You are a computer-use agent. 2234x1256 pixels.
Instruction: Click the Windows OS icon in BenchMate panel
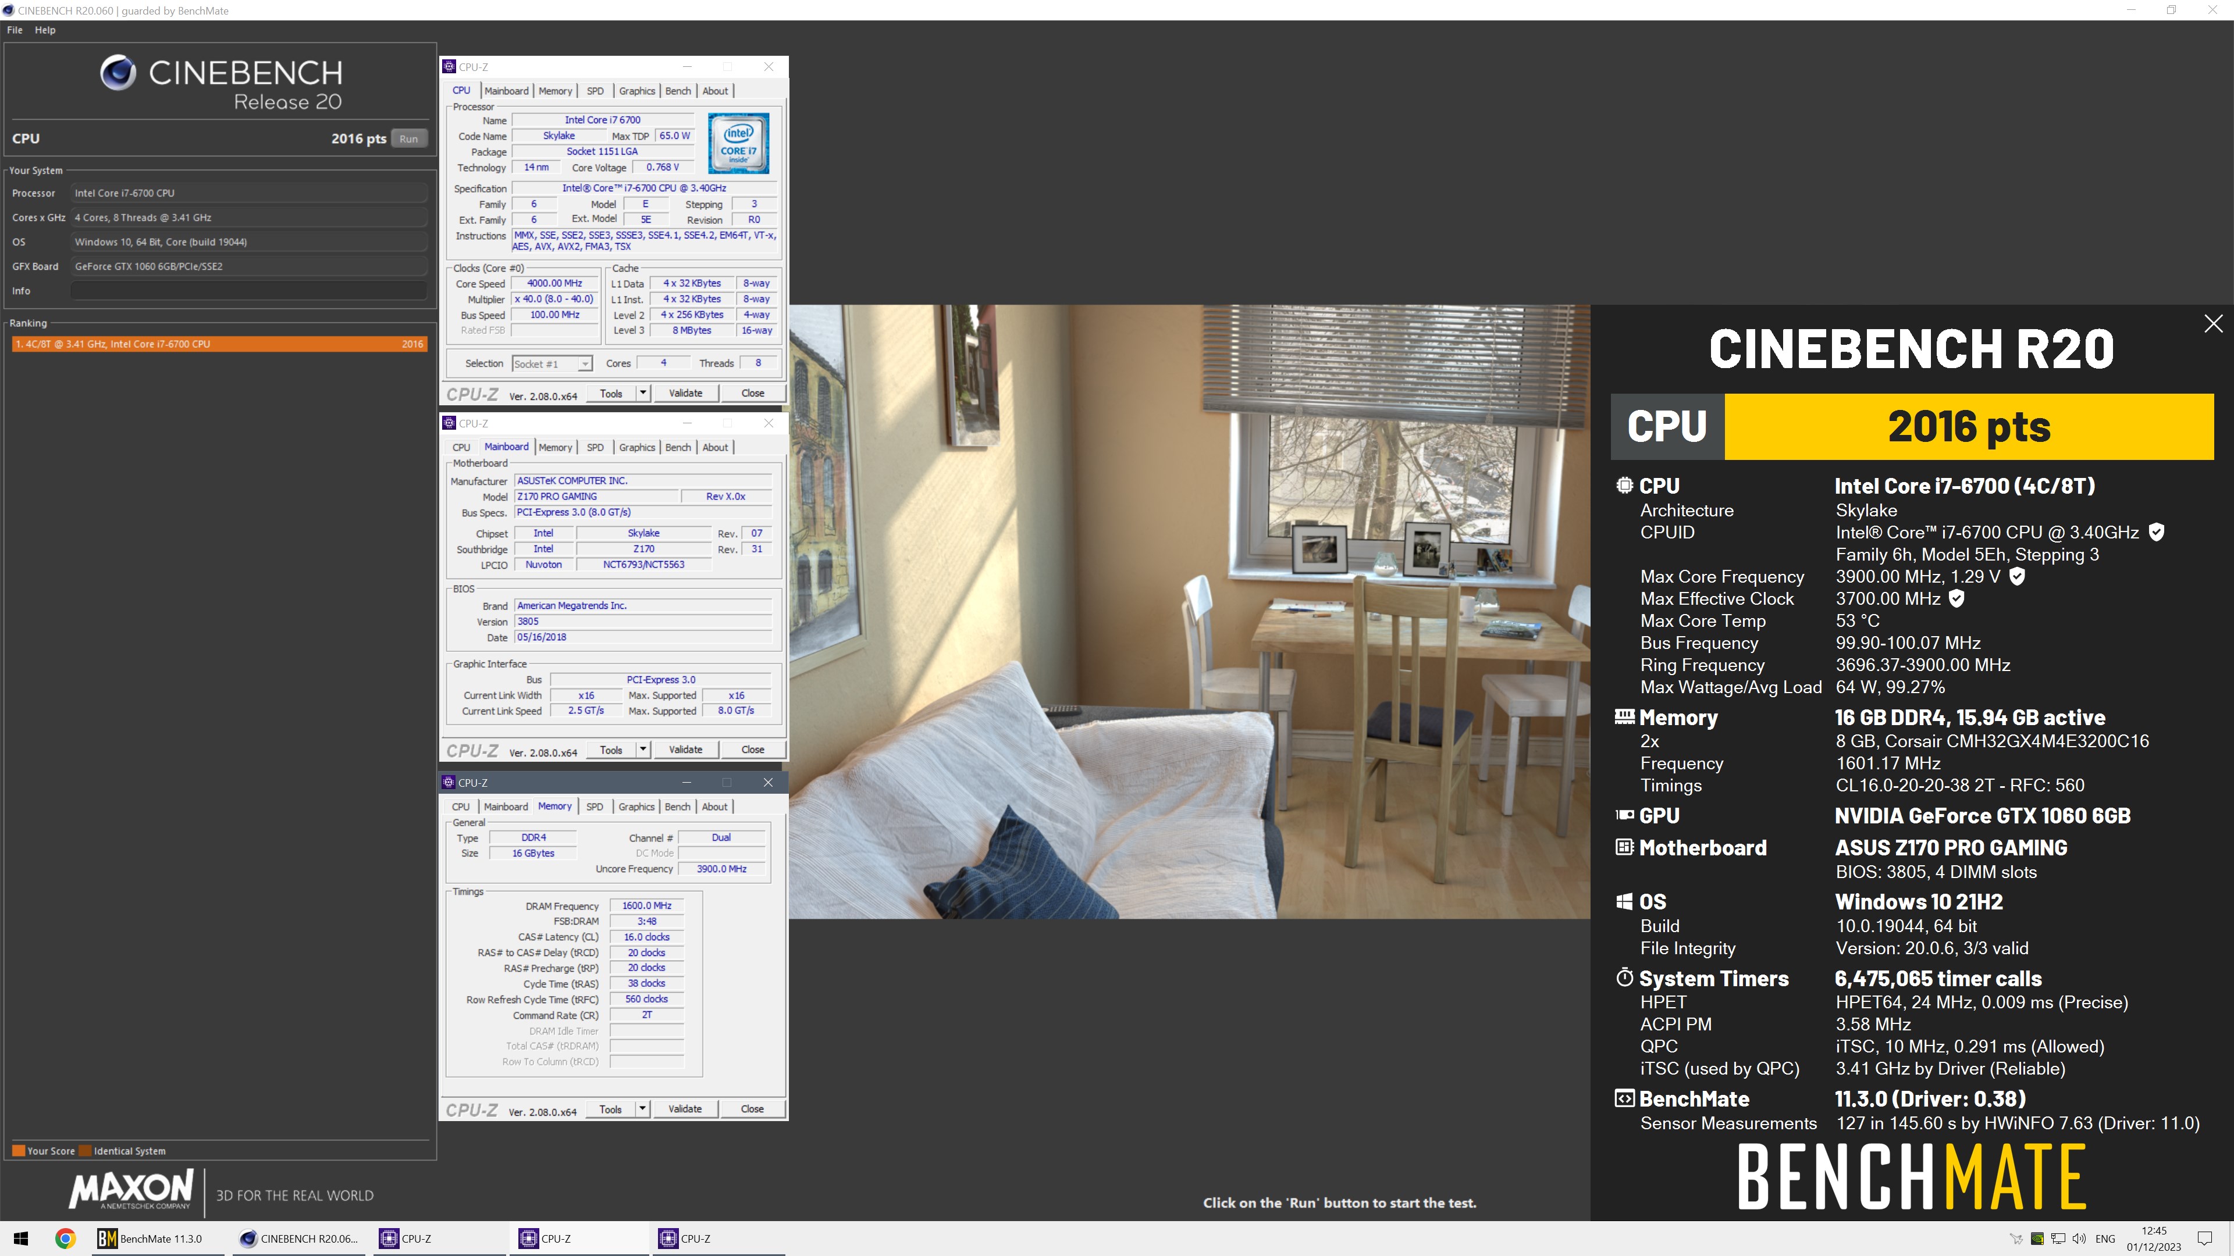(x=1624, y=901)
